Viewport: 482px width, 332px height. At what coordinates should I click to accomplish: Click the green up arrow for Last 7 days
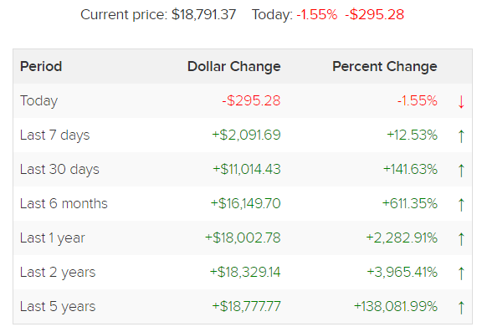coord(461,135)
